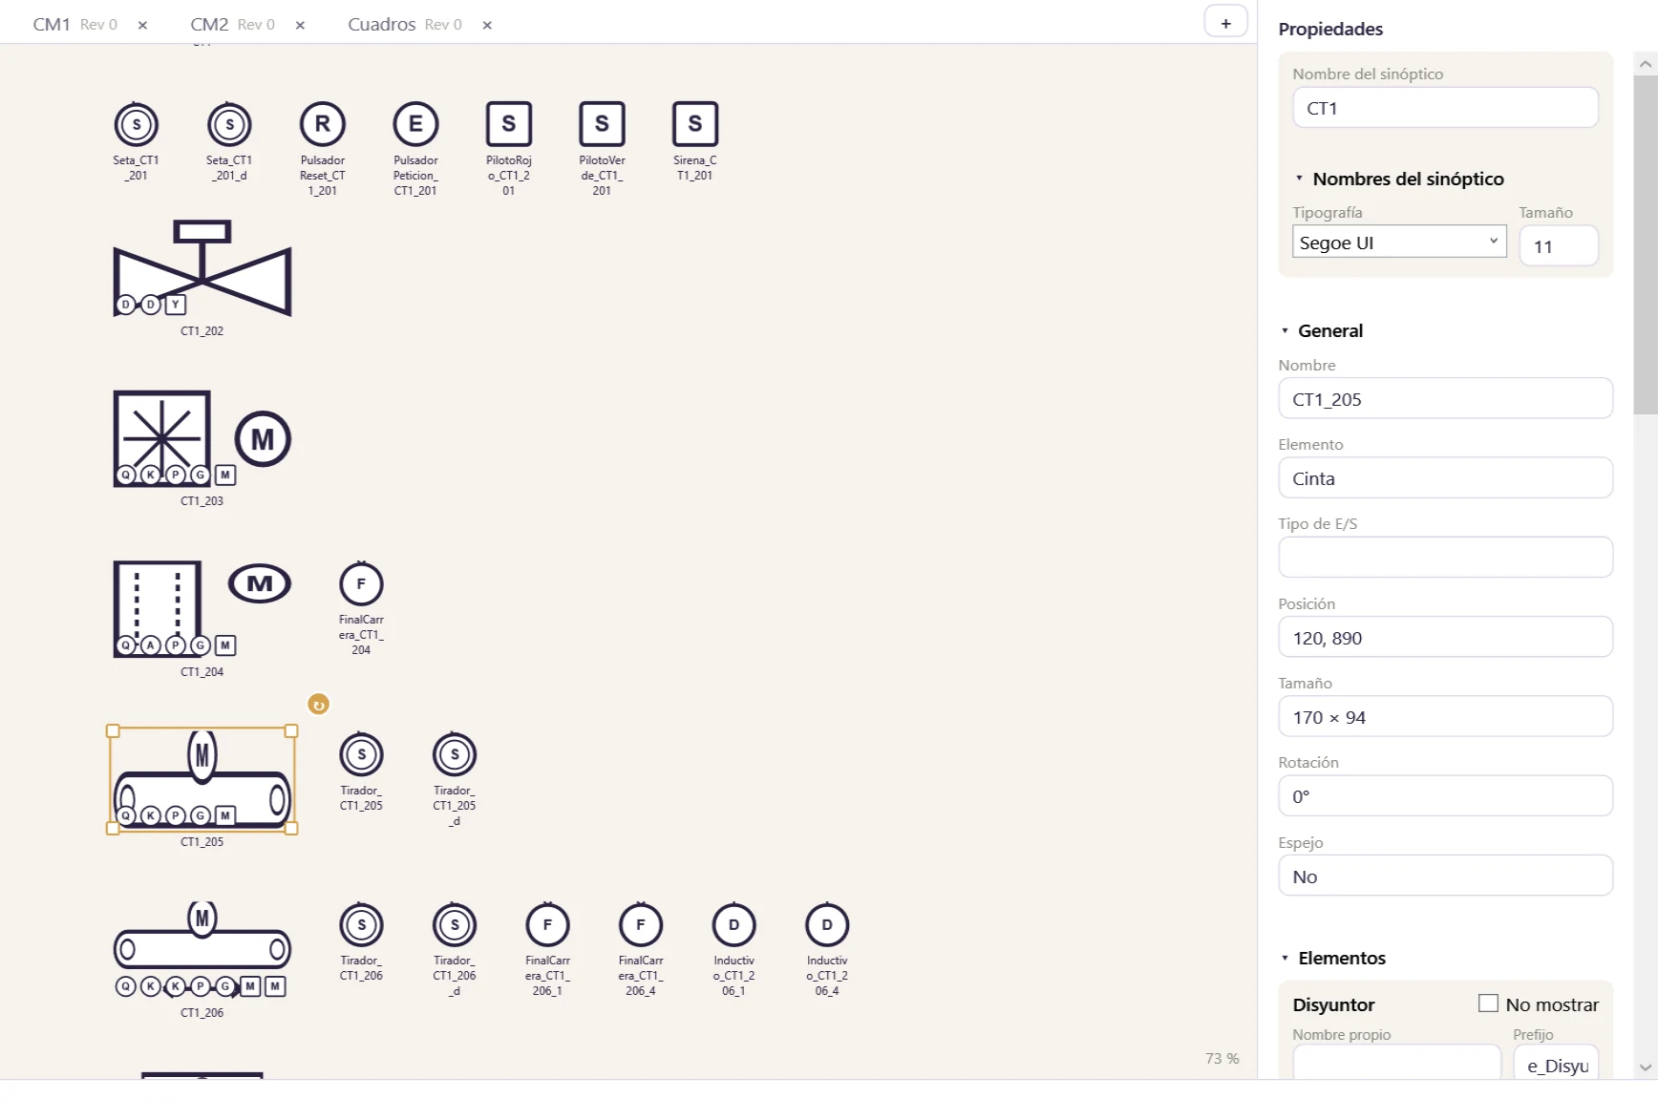Image resolution: width=1658 pixels, height=1120 pixels.
Task: Select the Sirena_CT1_201 symbol
Action: click(695, 124)
